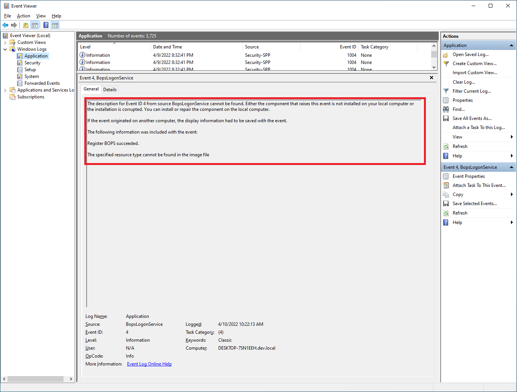Collapse the Event 4 BopsLogonService actions section
Image resolution: width=517 pixels, height=392 pixels.
(x=512, y=167)
